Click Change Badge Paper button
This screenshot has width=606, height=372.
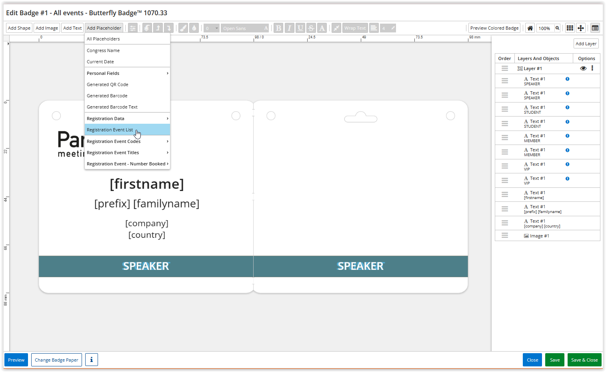(56, 360)
